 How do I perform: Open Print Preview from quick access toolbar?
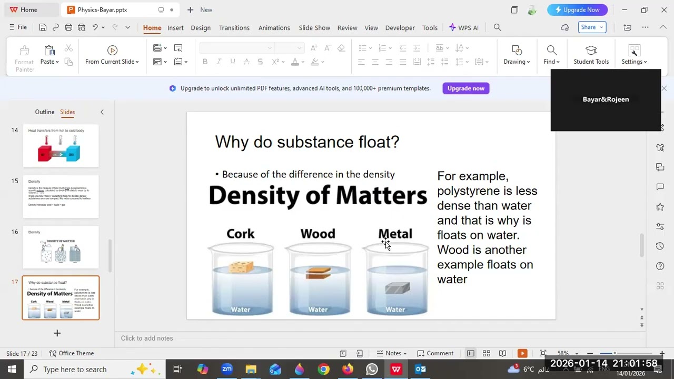coord(81,27)
